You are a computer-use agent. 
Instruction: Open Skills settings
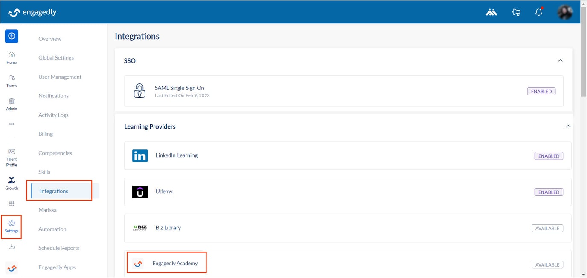coord(44,172)
